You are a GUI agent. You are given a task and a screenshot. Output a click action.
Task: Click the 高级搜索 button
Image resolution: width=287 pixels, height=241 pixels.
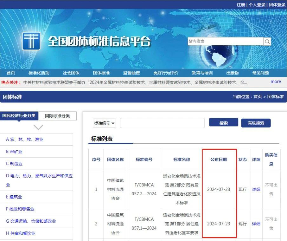tap(256, 123)
